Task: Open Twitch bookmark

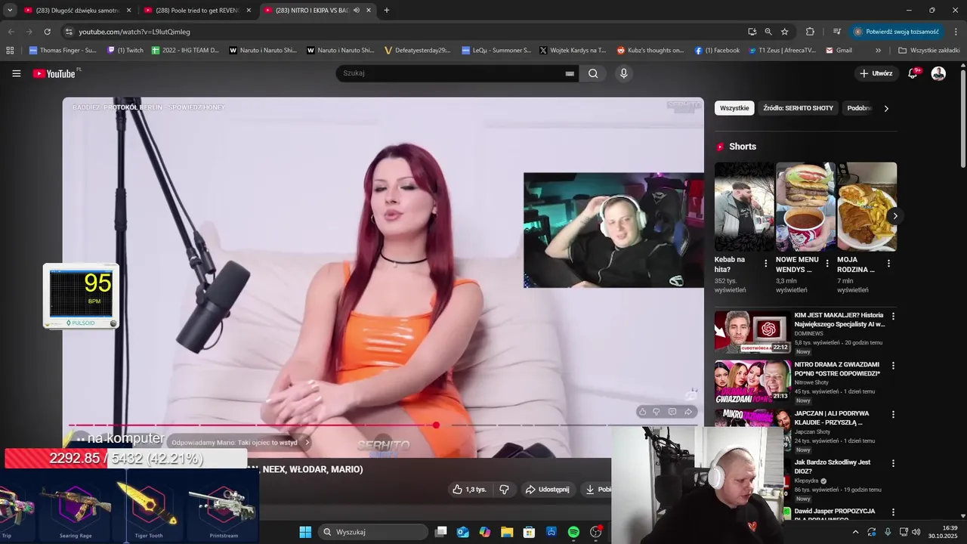Action: point(125,51)
